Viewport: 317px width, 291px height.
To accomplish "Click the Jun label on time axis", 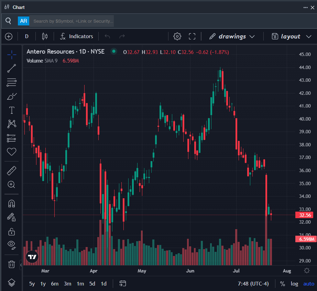I will click(x=190, y=271).
